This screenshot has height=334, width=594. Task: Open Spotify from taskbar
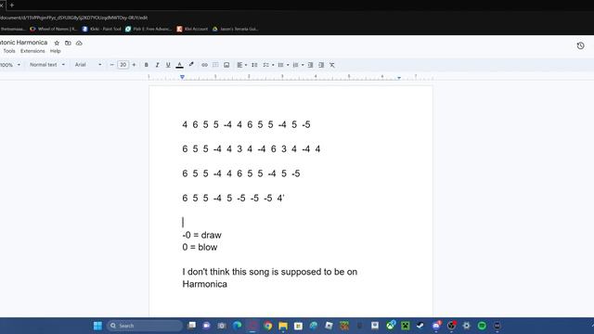(x=482, y=326)
